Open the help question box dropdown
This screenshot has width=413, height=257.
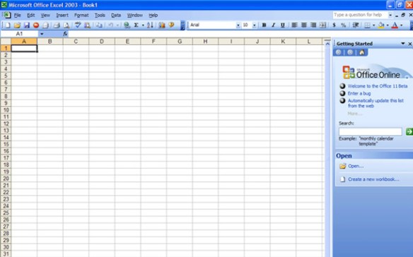(x=390, y=16)
